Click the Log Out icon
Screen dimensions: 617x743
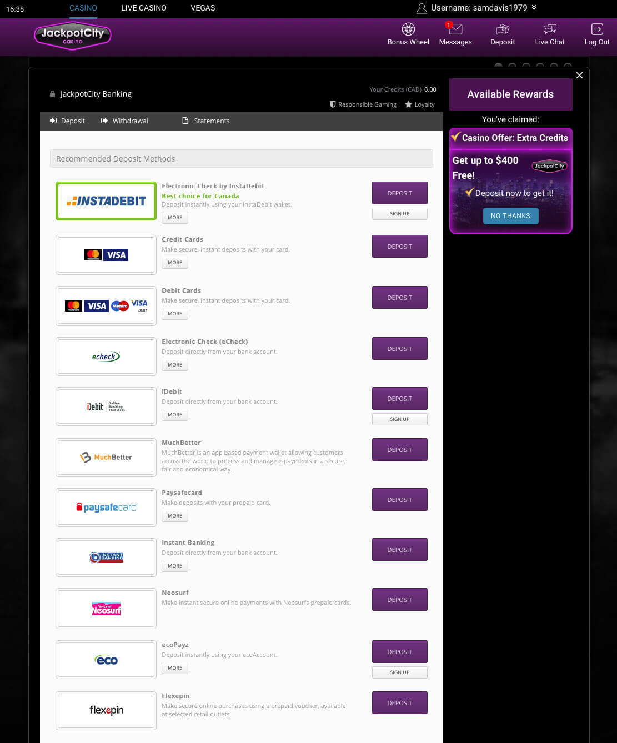pyautogui.click(x=597, y=29)
